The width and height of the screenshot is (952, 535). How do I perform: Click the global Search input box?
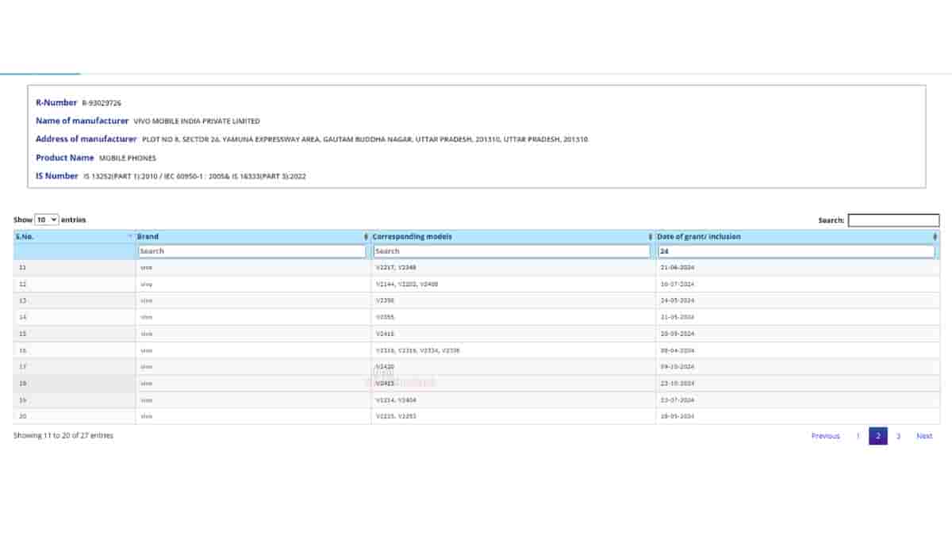click(893, 220)
